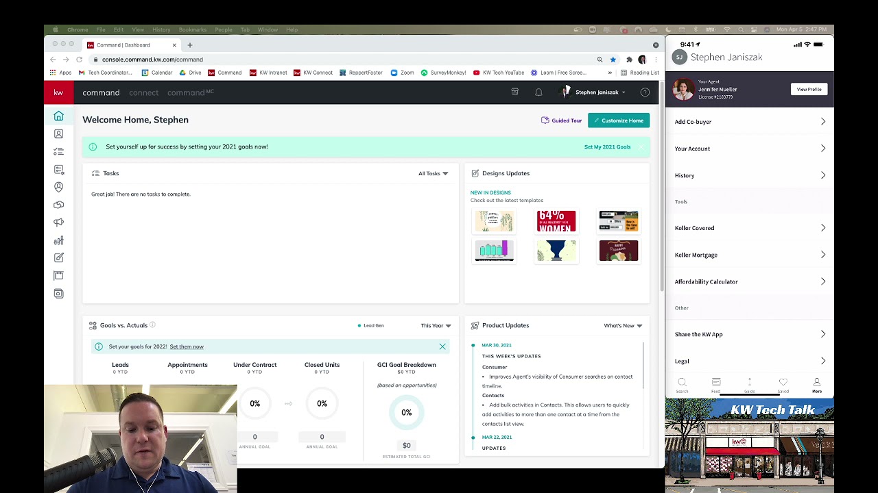The width and height of the screenshot is (878, 493).
Task: Toggle the Lead Gen legend item
Action: point(370,325)
